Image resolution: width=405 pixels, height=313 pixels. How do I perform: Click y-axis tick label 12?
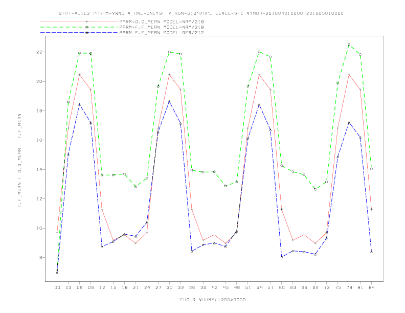39,199
